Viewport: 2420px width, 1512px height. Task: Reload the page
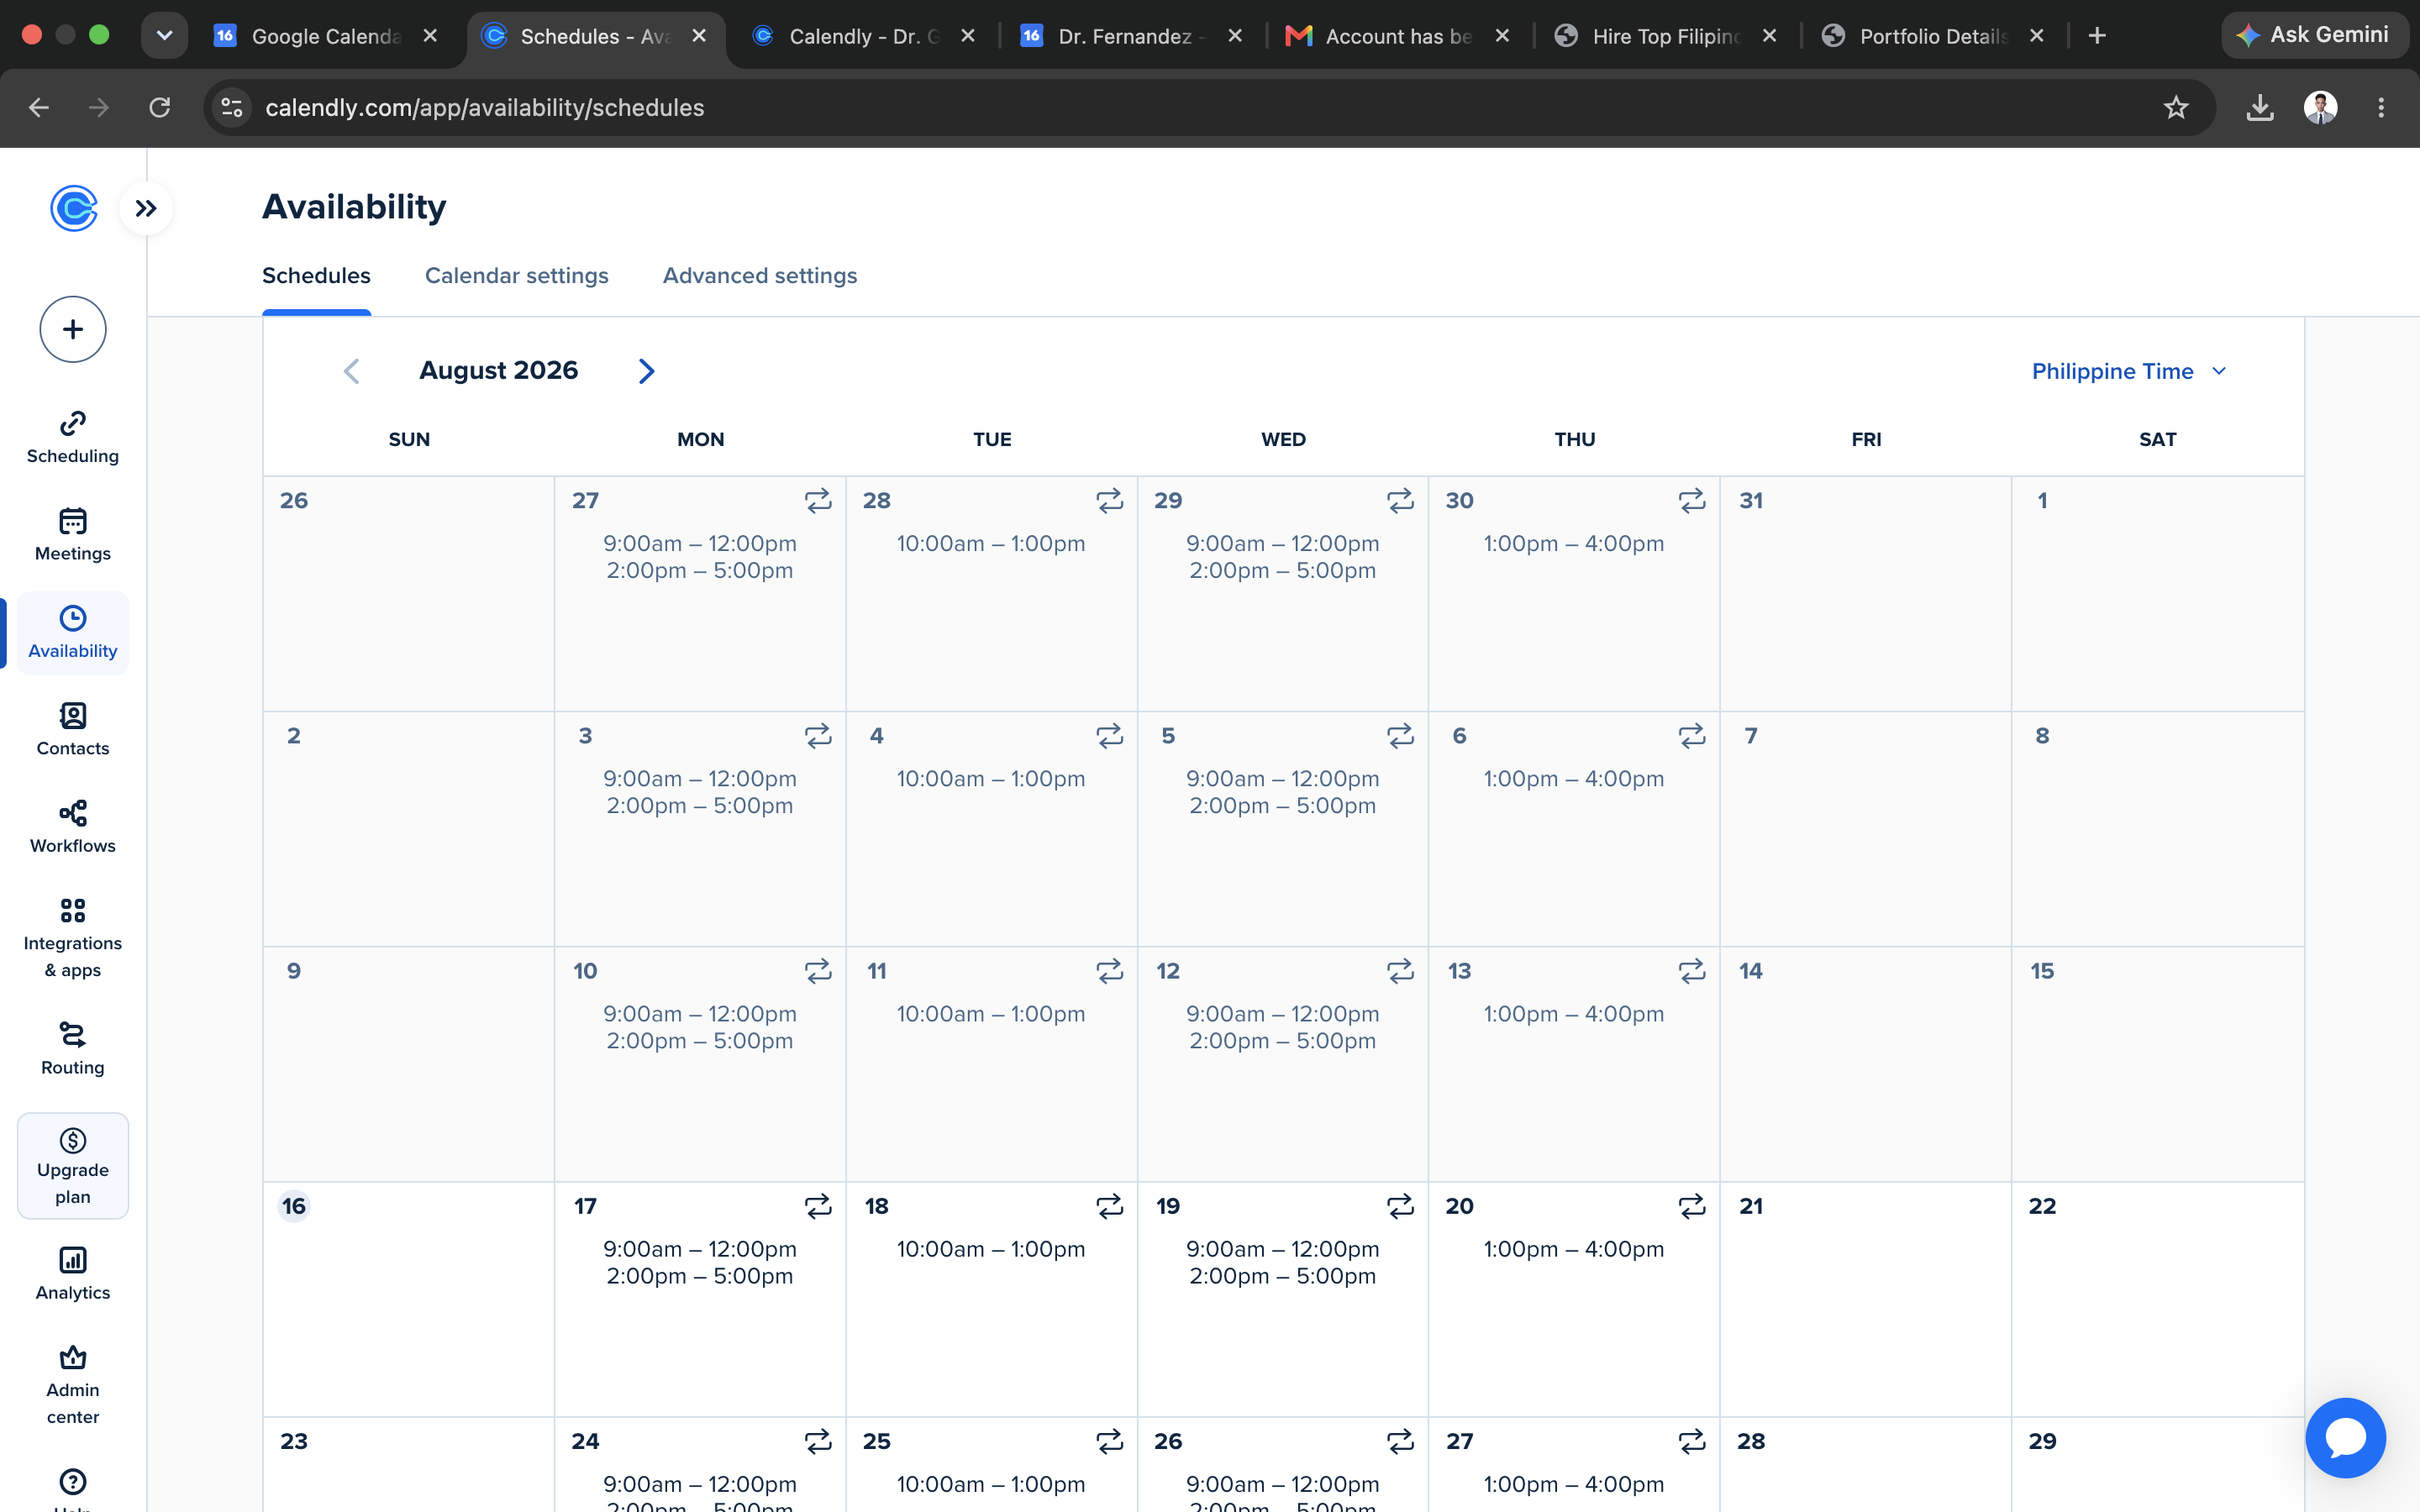[x=160, y=108]
